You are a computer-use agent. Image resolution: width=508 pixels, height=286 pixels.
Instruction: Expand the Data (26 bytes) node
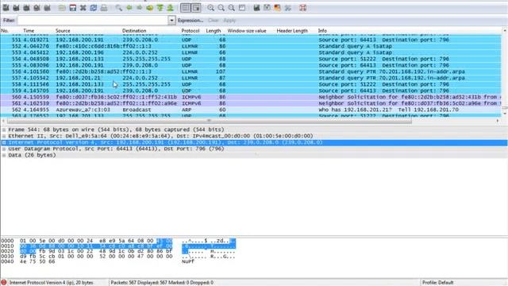(4, 156)
